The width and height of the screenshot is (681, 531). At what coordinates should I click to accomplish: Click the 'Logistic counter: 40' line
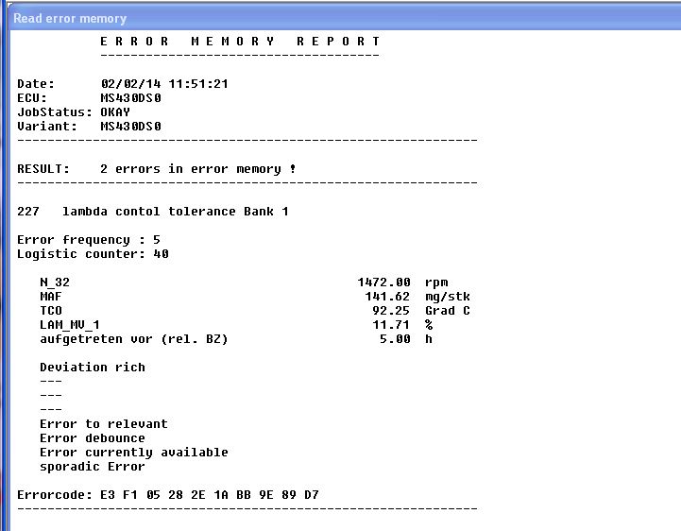(93, 254)
